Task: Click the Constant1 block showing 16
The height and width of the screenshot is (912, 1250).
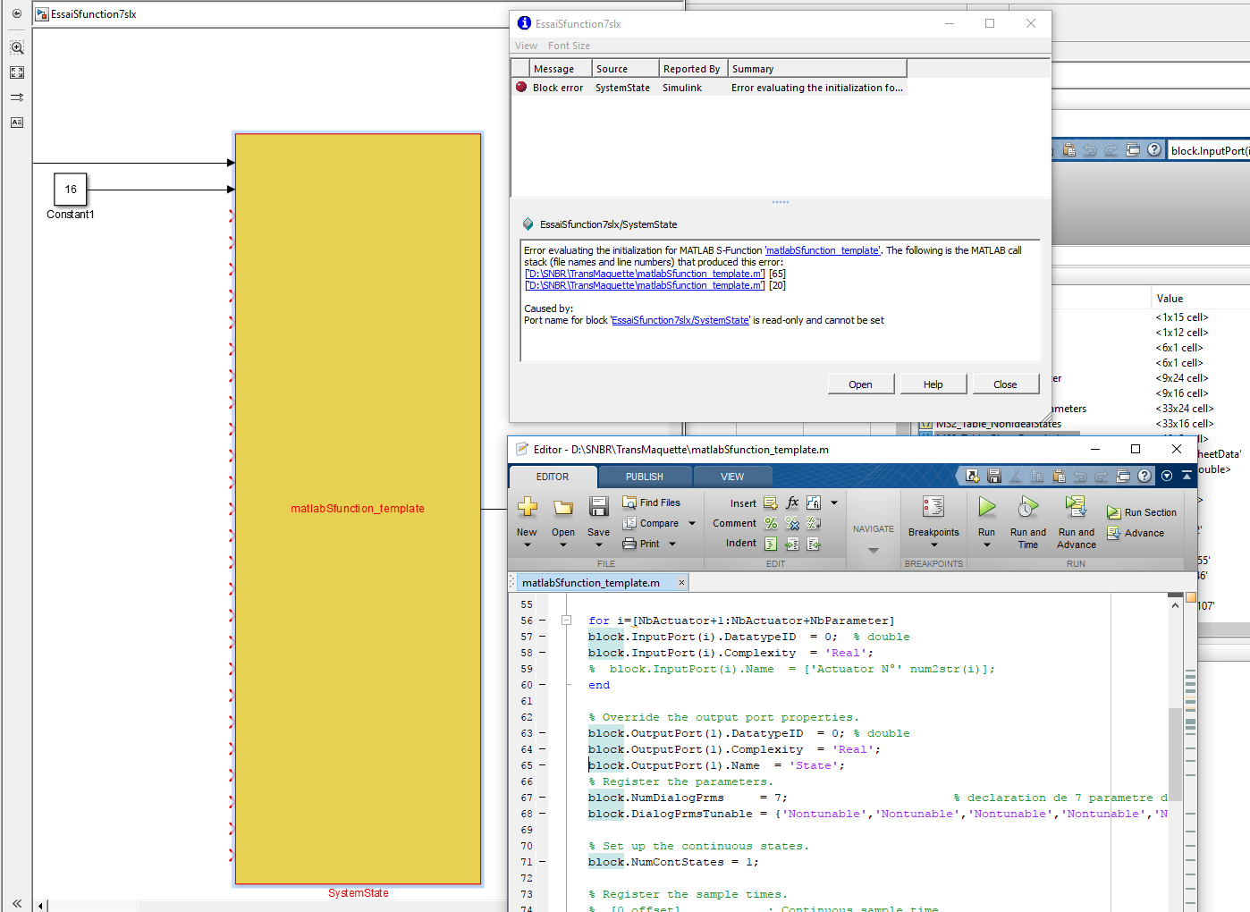Action: click(71, 190)
